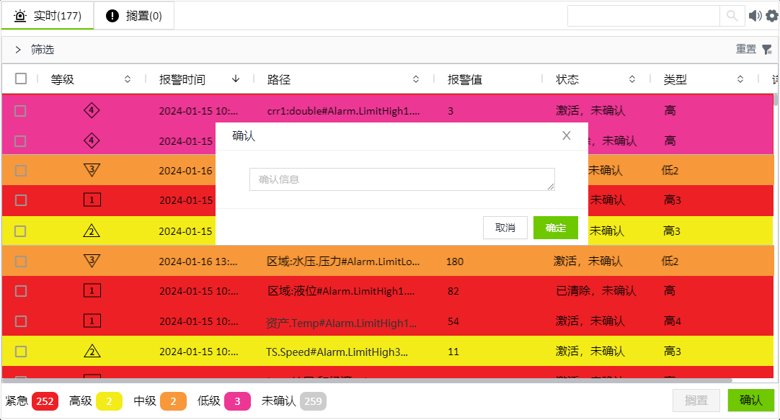Toggle the select-all header checkbox
780x420 pixels.
point(21,79)
